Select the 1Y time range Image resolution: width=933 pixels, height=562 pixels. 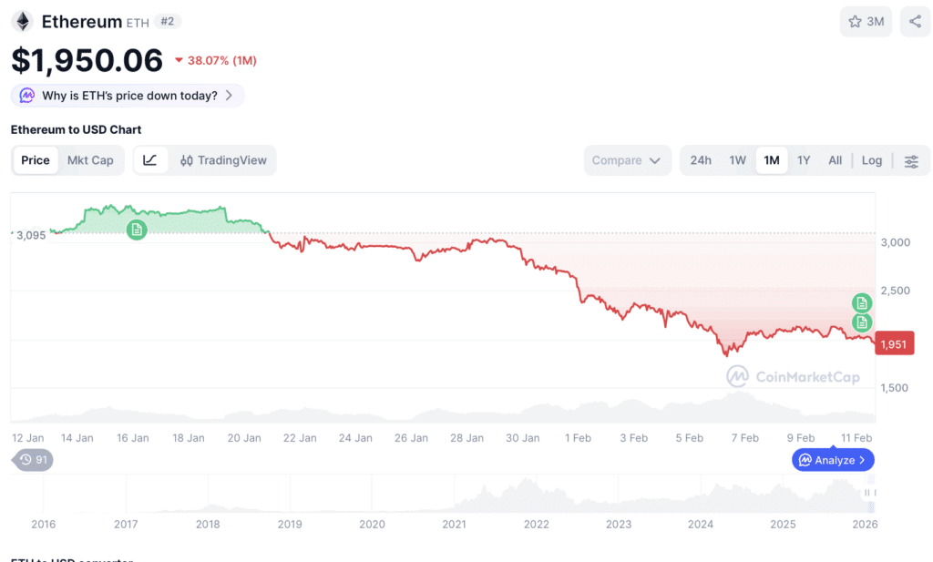tap(804, 160)
